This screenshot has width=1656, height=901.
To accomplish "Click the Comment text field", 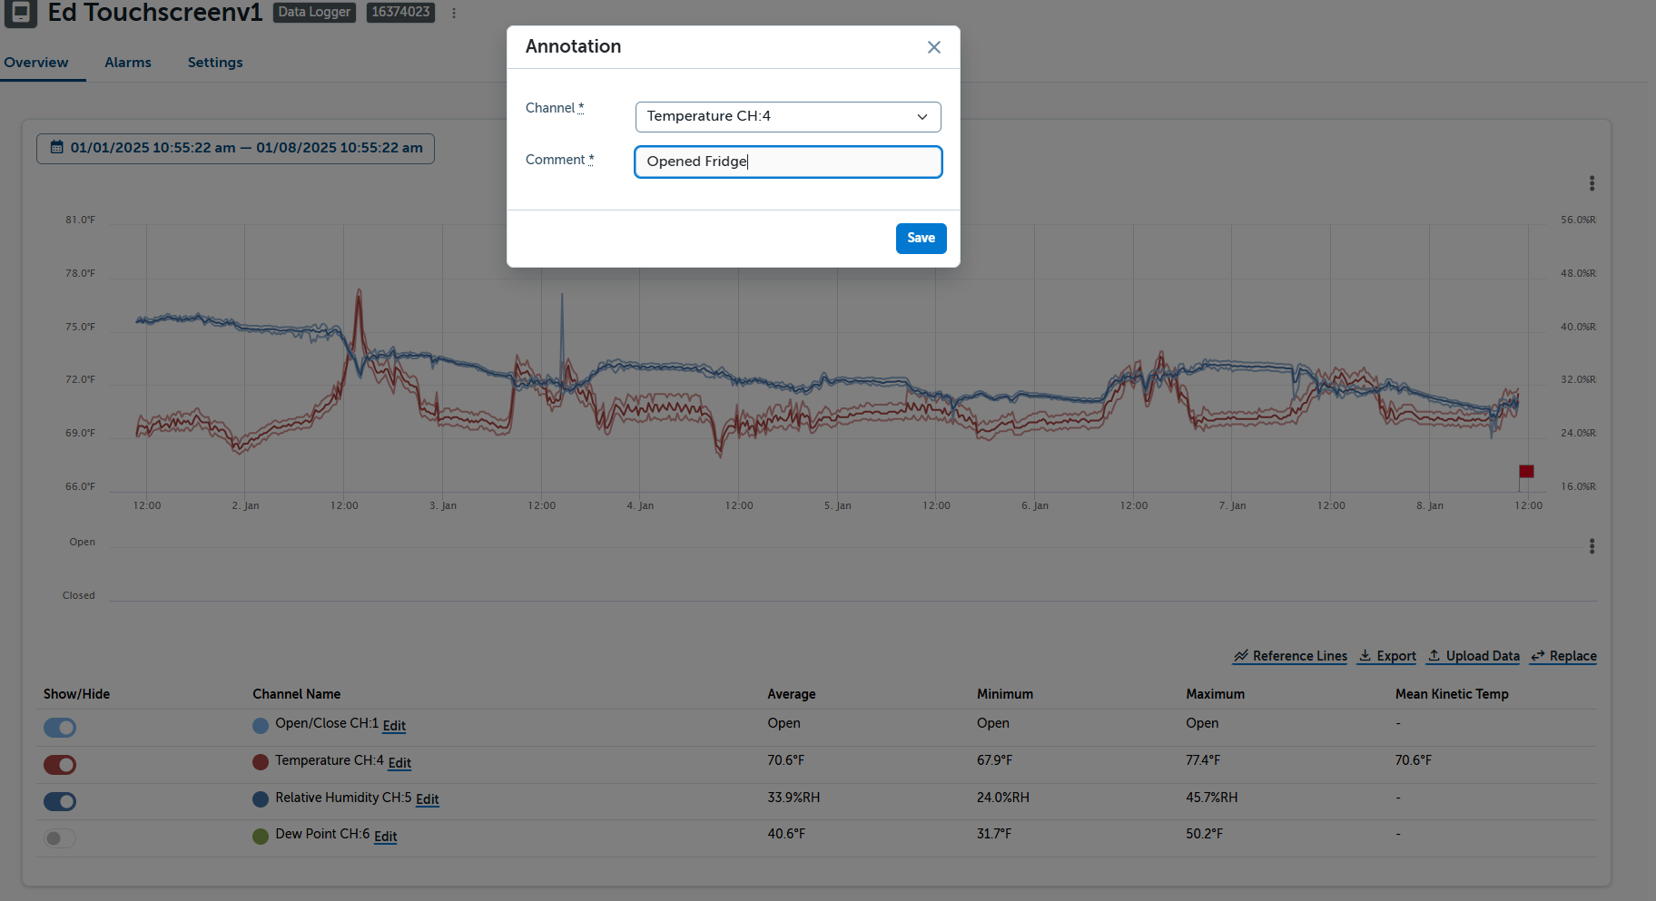I will click(787, 162).
